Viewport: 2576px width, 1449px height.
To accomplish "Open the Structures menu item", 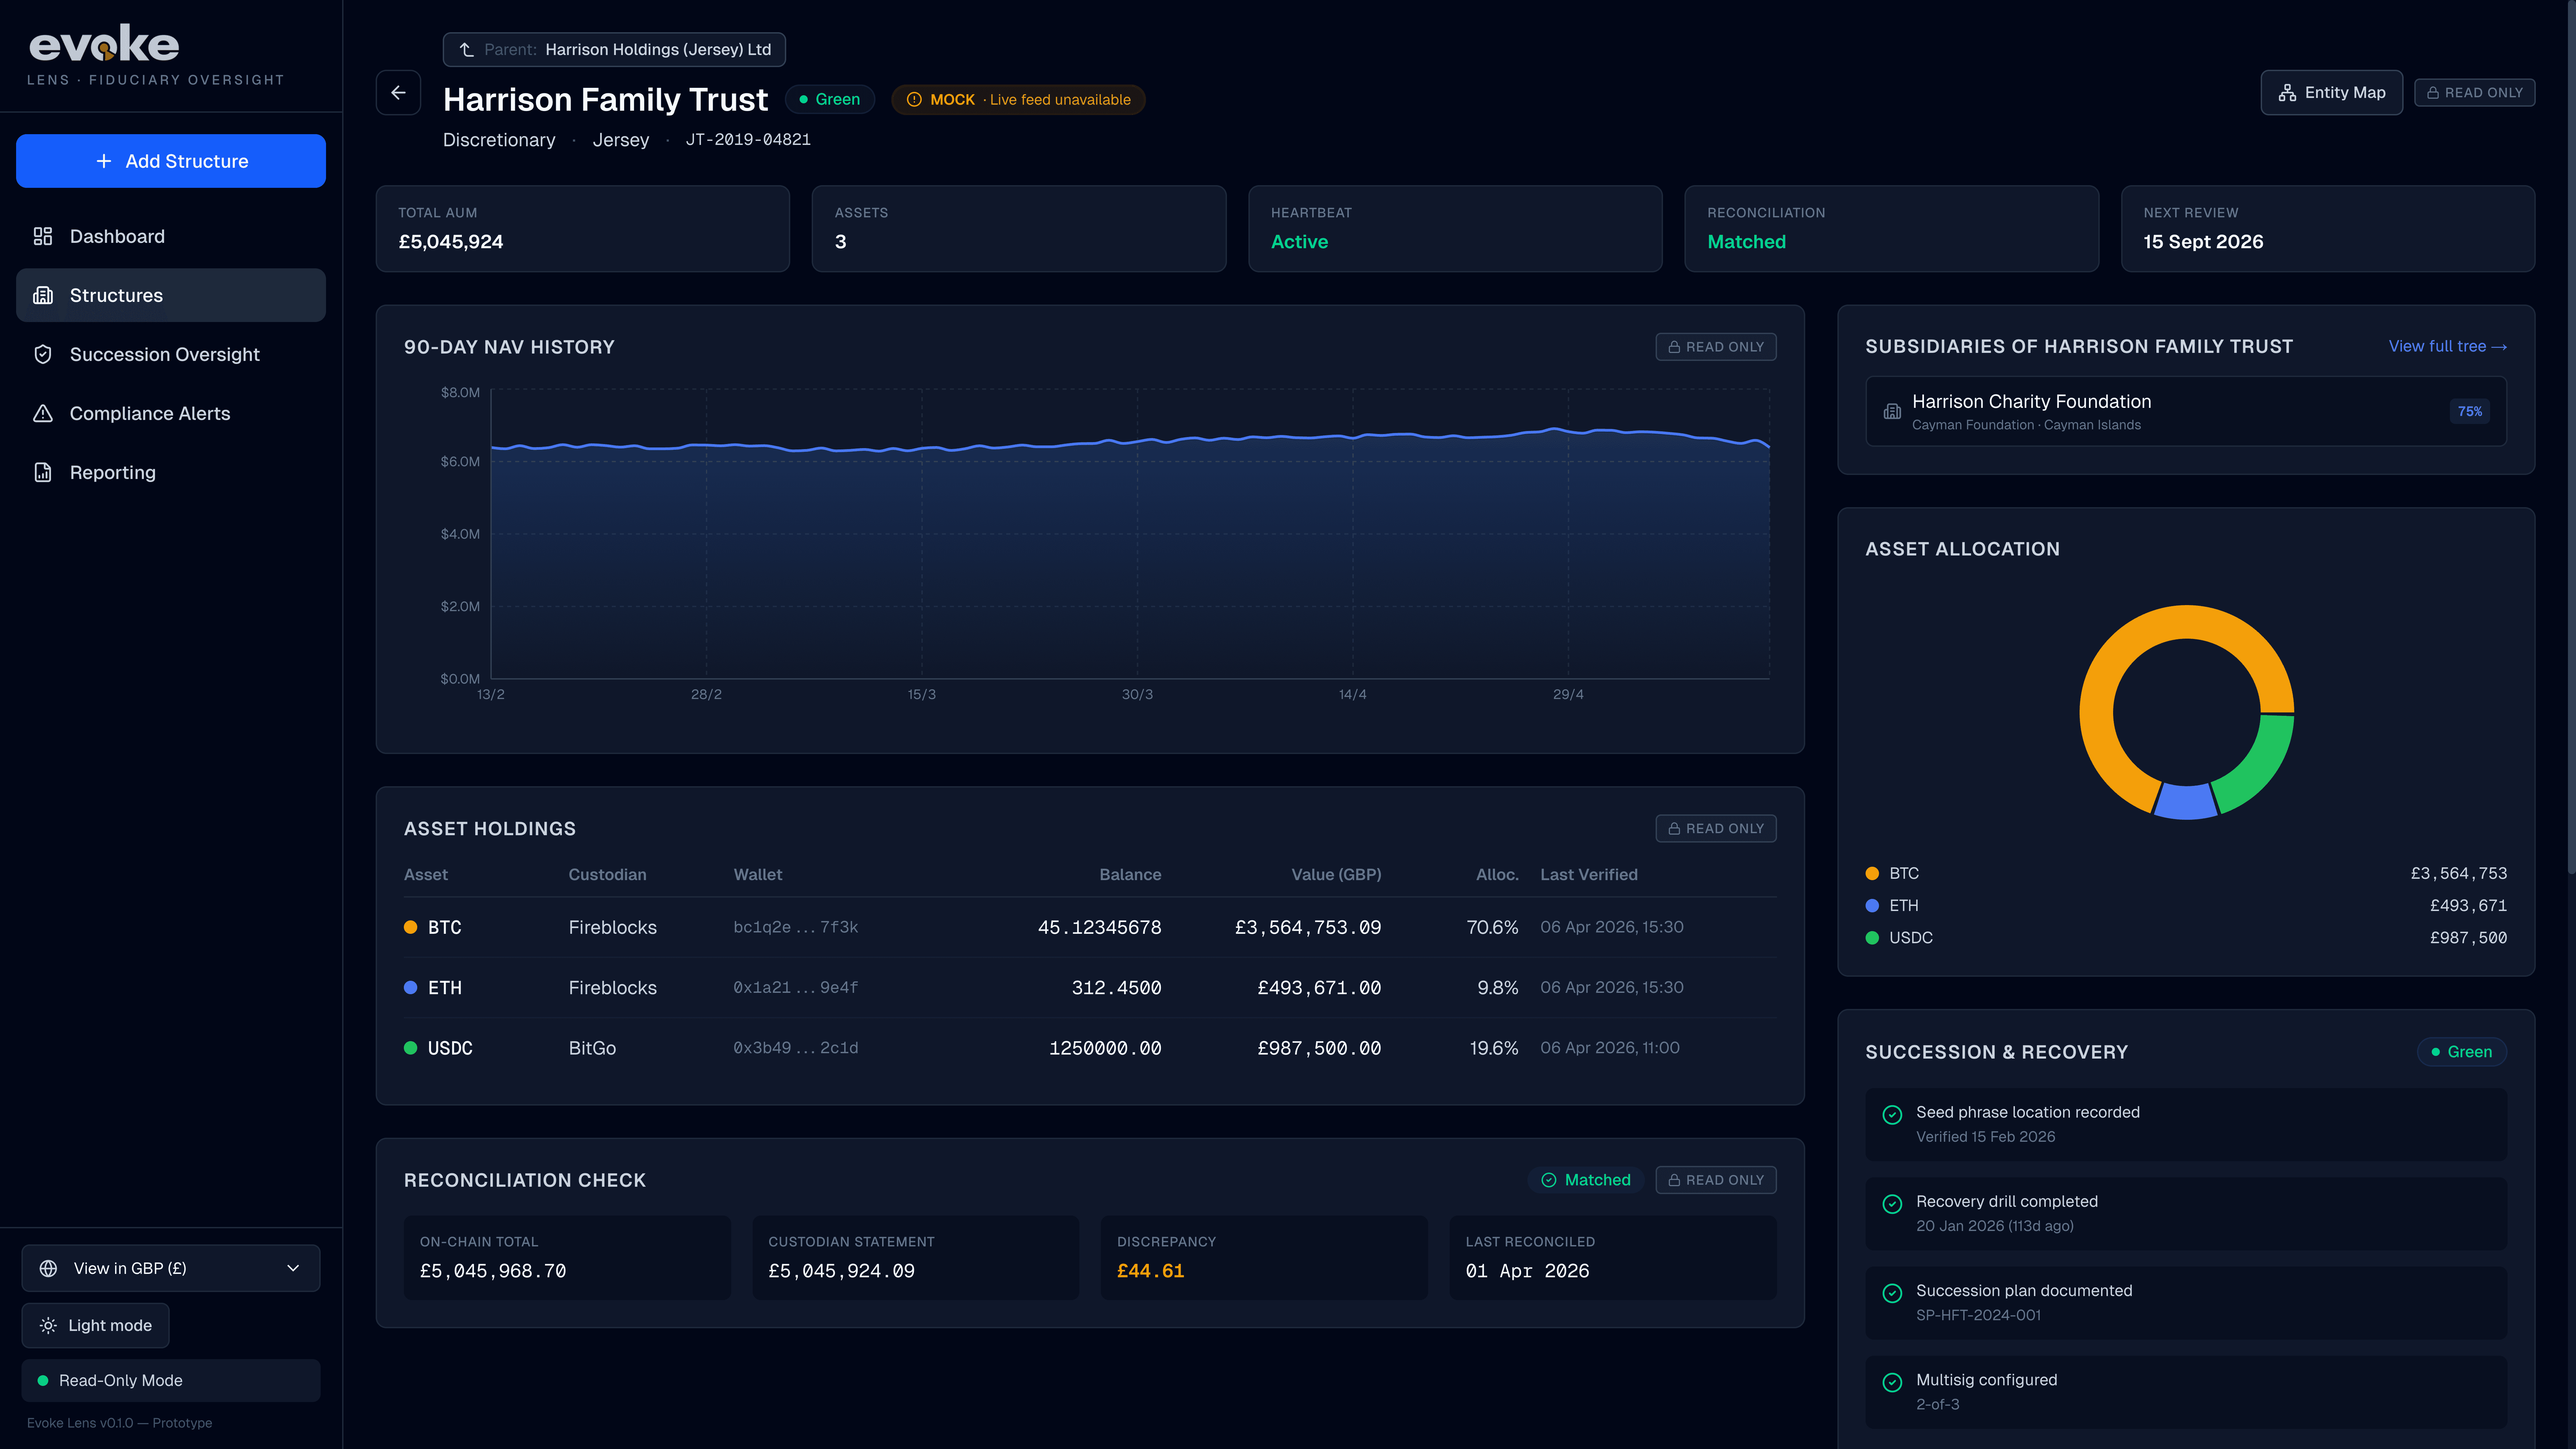I will point(171,295).
